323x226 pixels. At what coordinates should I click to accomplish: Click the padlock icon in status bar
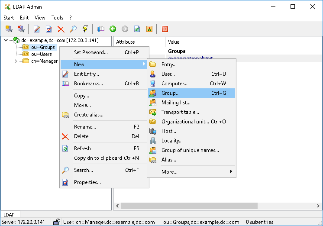(56, 222)
